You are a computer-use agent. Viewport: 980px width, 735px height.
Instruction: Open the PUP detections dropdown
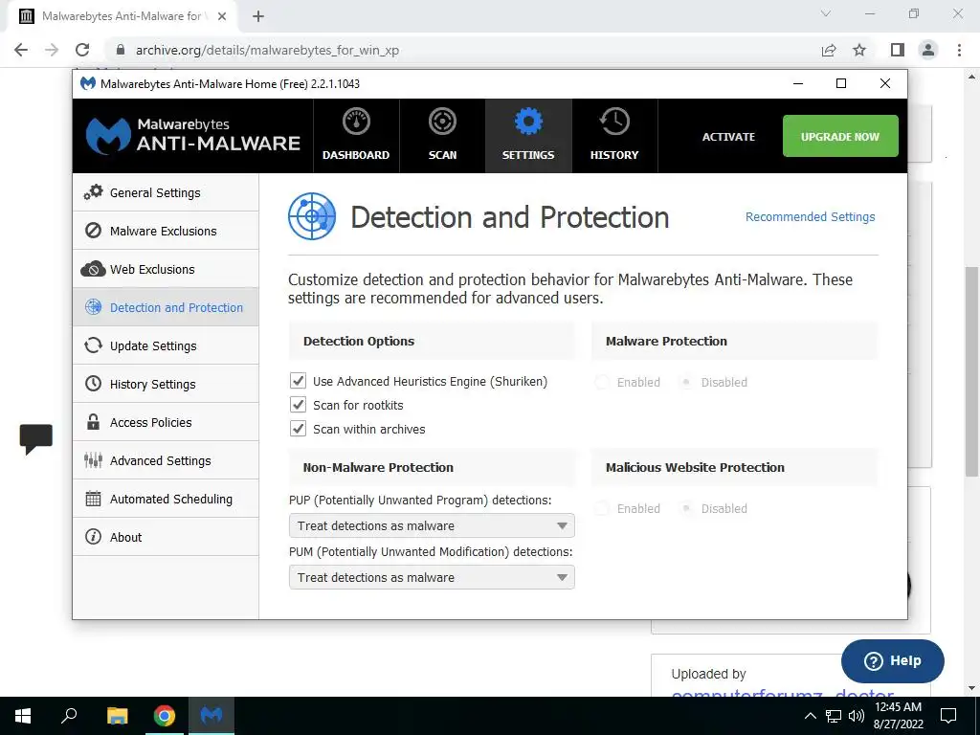click(432, 525)
